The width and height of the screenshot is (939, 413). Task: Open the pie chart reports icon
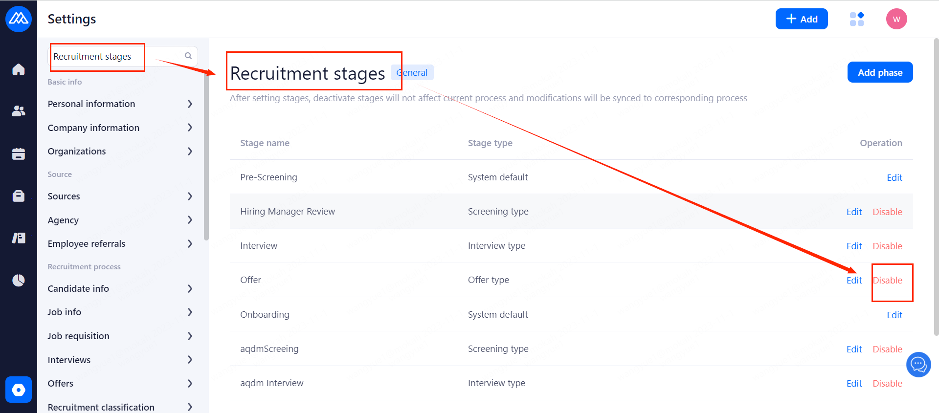[x=19, y=281]
